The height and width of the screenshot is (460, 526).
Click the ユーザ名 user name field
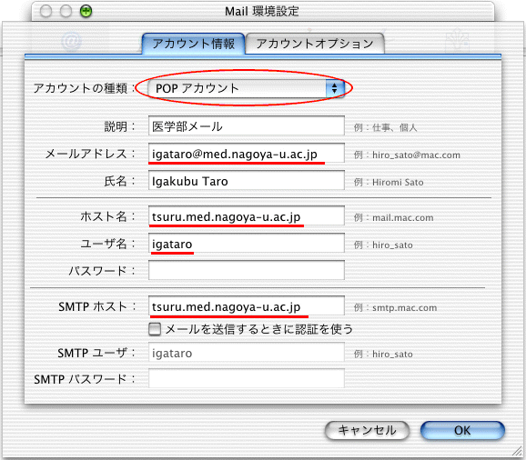coord(247,244)
